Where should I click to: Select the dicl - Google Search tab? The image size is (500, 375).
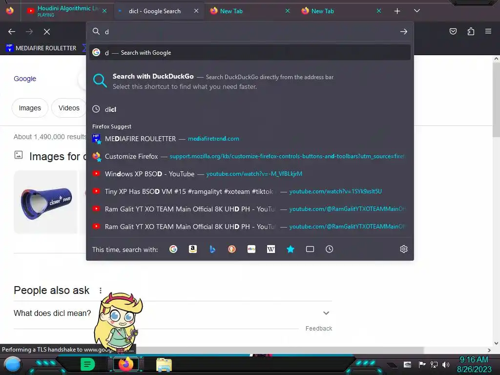point(155,11)
